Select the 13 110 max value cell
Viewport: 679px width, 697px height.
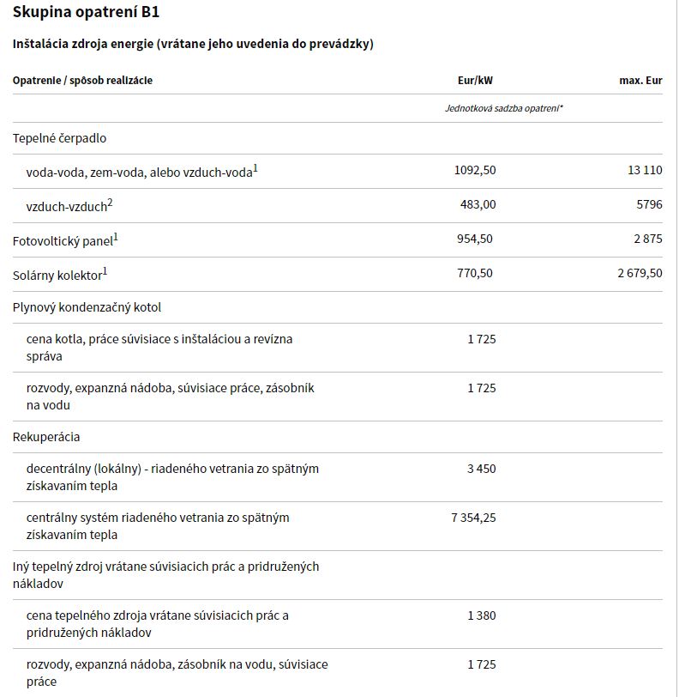click(x=645, y=170)
